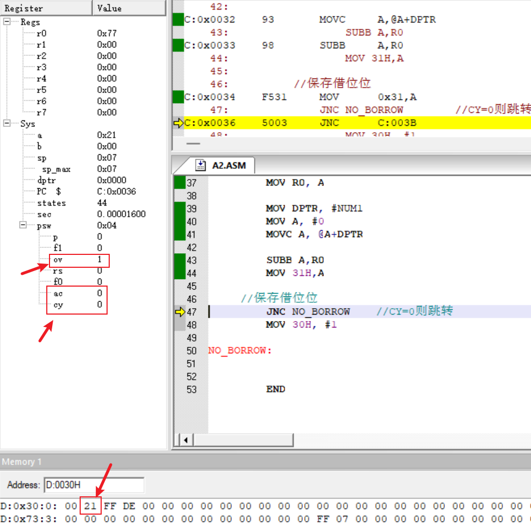Click the accumulator value 0x21
The height and width of the screenshot is (527, 531).
coord(107,135)
